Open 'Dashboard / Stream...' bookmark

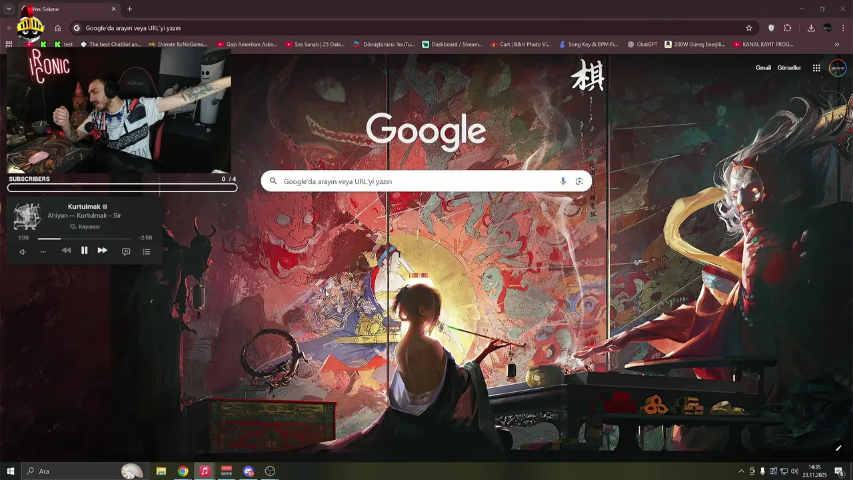click(x=452, y=45)
